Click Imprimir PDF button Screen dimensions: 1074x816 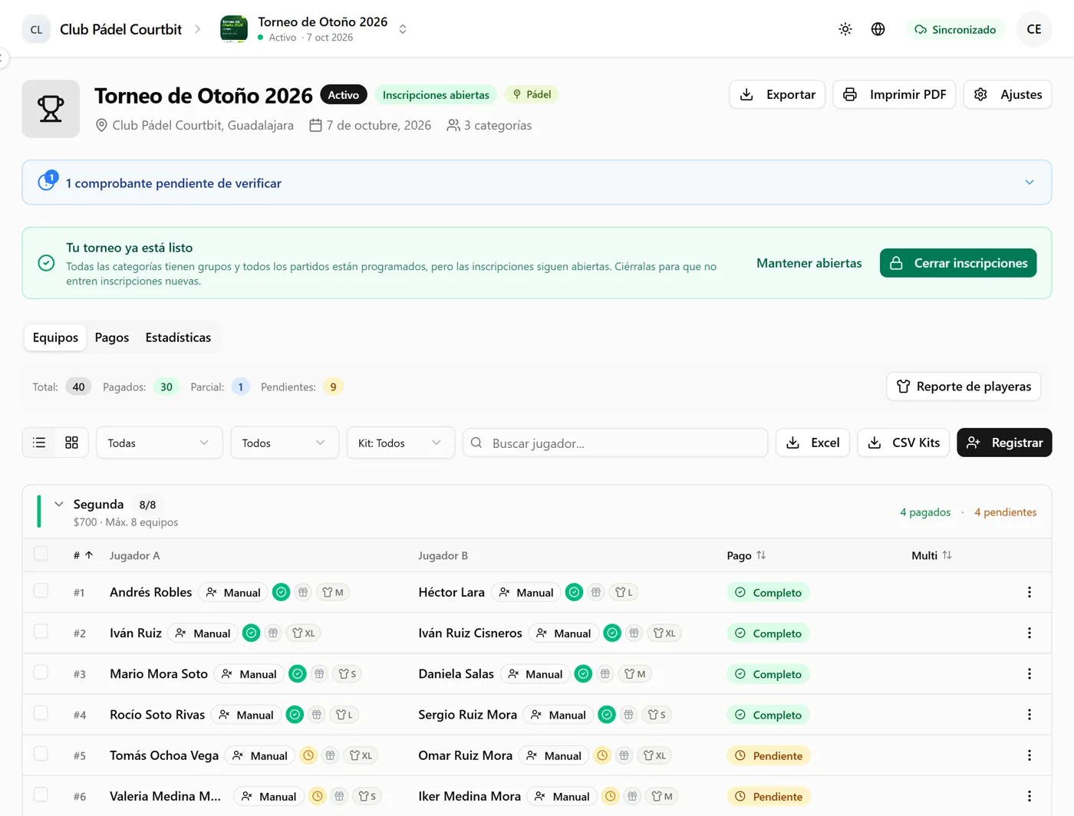894,94
